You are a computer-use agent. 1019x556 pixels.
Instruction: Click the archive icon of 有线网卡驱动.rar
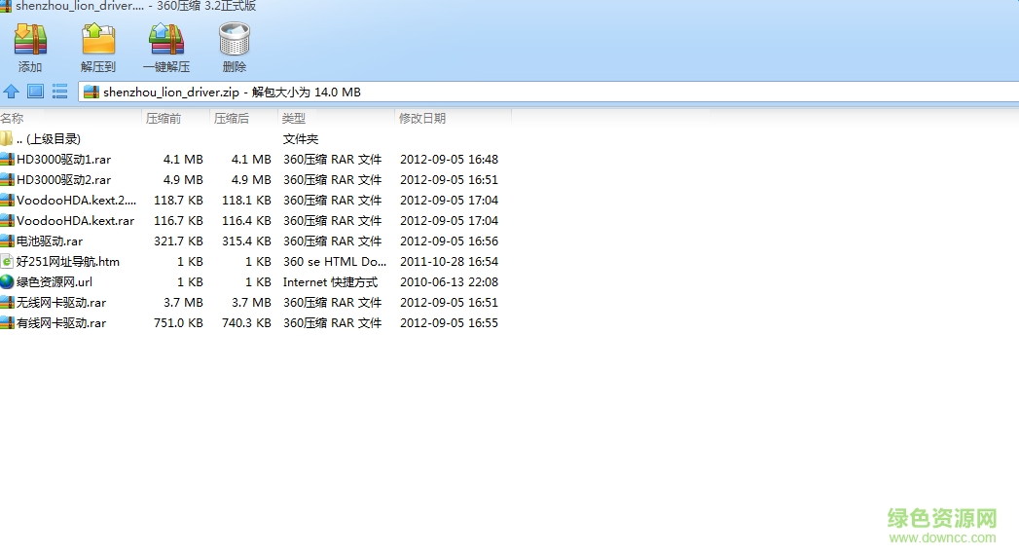pyautogui.click(x=7, y=323)
